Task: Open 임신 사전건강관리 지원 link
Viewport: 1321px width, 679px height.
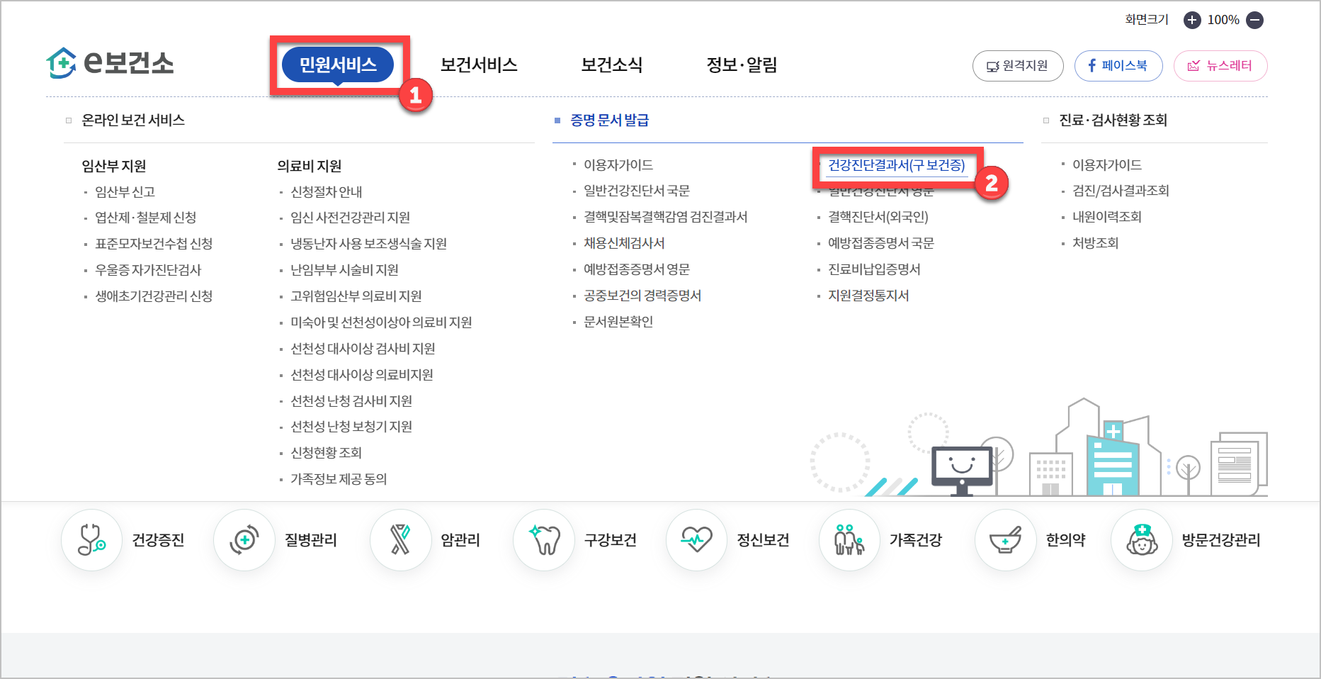Action: [351, 218]
